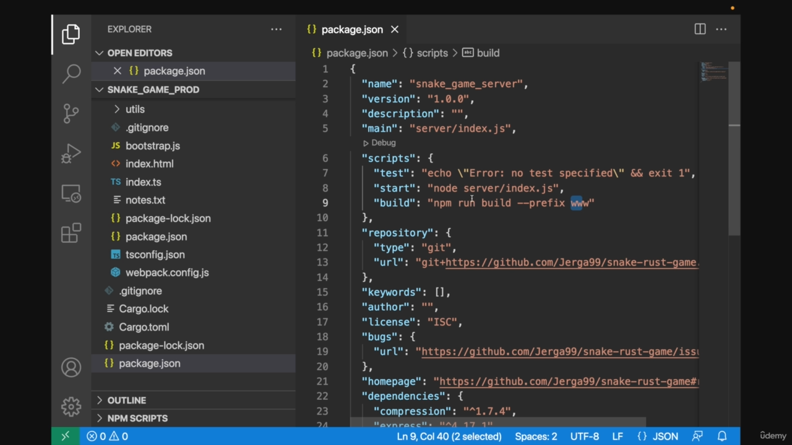
Task: Open the Remote Explorer view
Action: click(71, 194)
